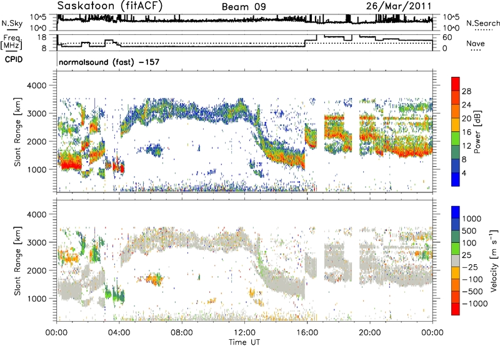Click the velocity colorbar value '-100'
The height and width of the screenshot is (346, 500).
tap(472, 279)
